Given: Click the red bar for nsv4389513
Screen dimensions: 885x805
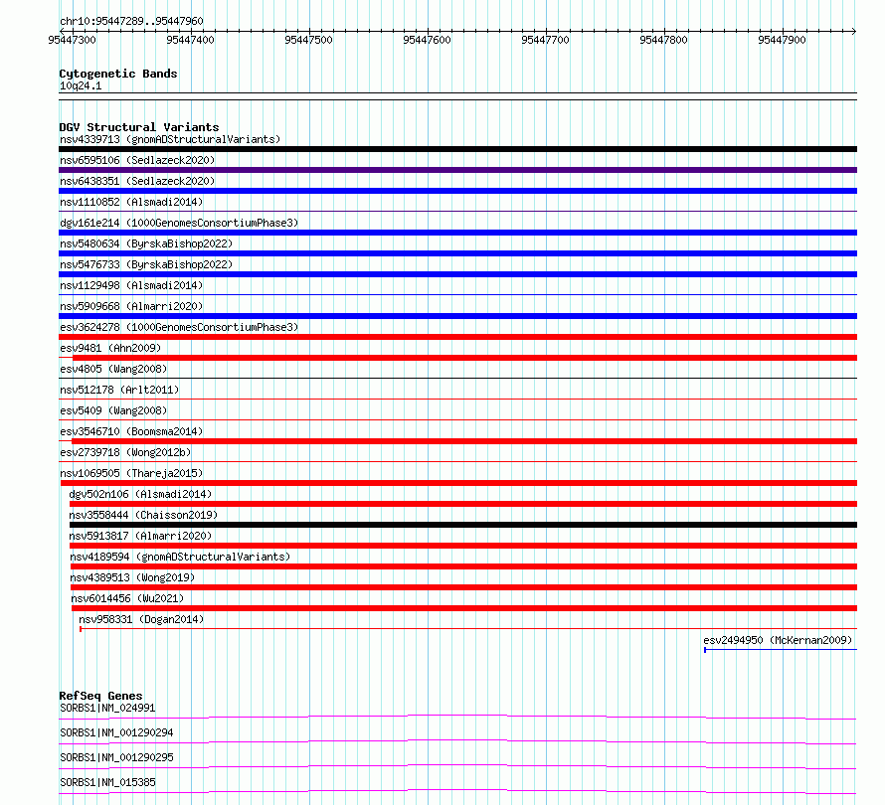Looking at the screenshot, I should [x=463, y=587].
